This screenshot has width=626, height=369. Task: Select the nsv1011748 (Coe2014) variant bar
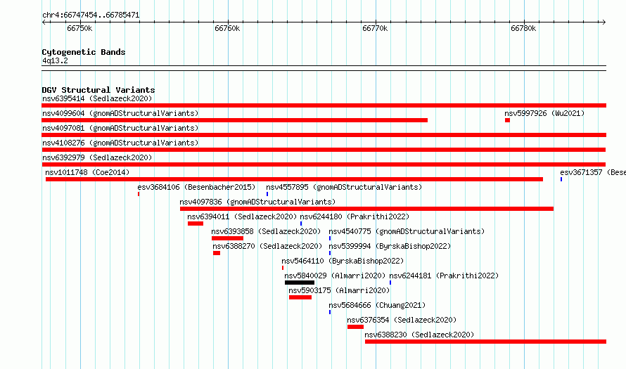click(x=294, y=179)
